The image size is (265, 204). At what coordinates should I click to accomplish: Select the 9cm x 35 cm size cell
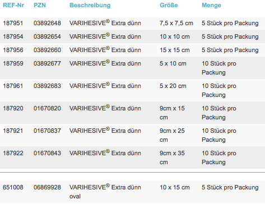coord(172,157)
